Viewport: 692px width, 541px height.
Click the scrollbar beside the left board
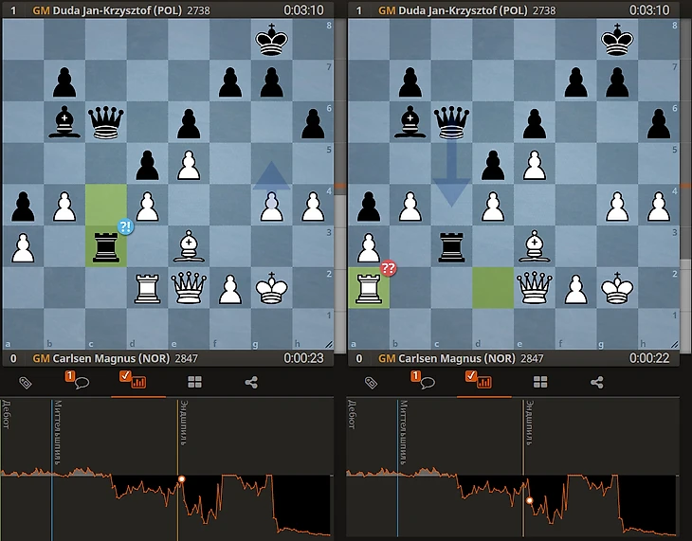[339, 186]
